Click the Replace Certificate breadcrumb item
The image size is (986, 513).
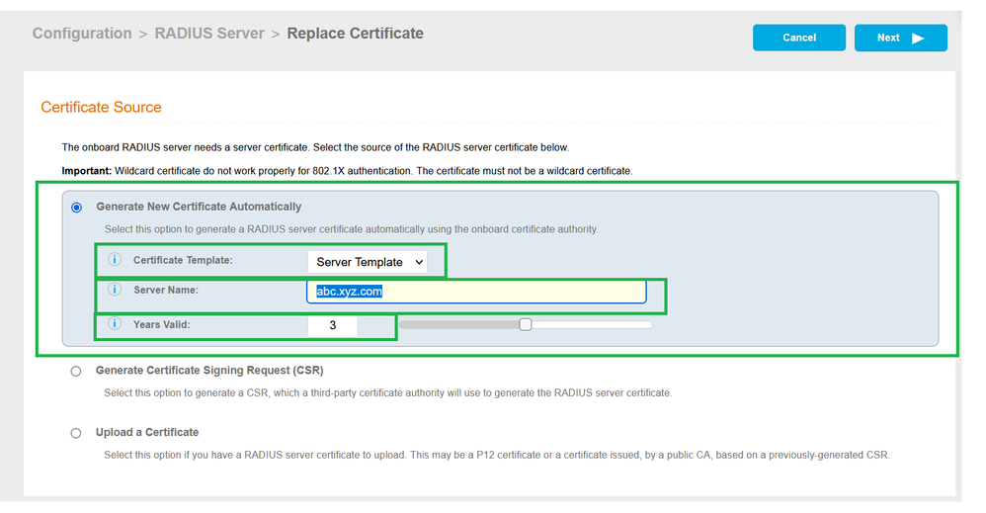click(x=355, y=34)
